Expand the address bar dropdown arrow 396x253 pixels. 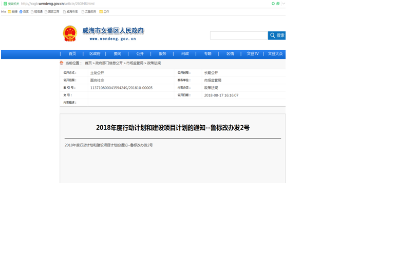point(283,4)
